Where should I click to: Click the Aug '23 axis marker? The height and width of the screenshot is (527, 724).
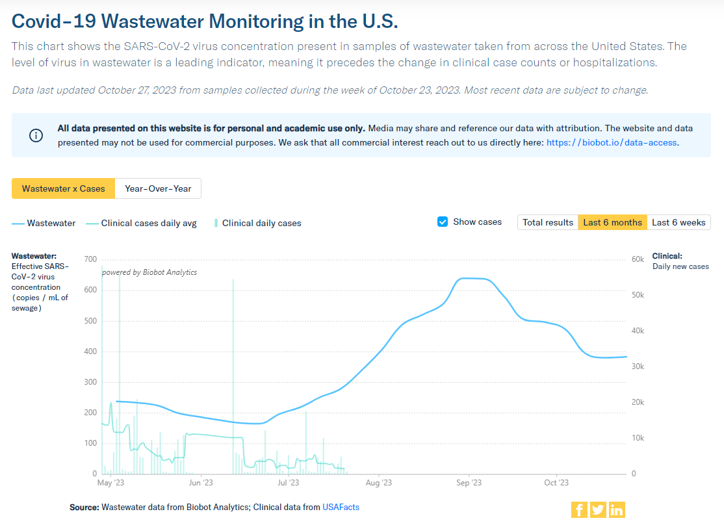(x=379, y=483)
